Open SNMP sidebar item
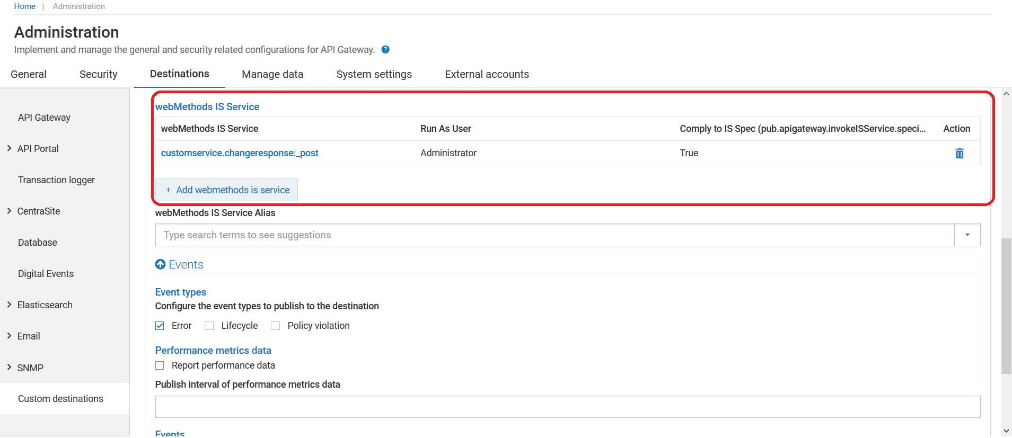Viewport: 1012px width, 438px height. pyautogui.click(x=30, y=368)
